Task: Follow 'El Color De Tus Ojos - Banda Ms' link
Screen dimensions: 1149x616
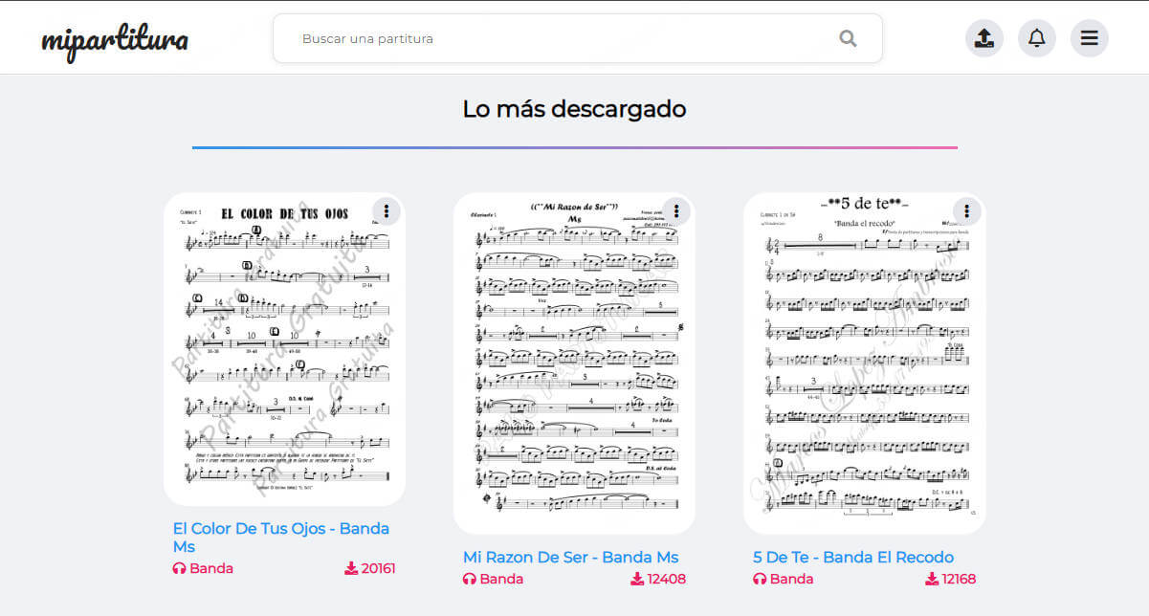Action: (280, 537)
